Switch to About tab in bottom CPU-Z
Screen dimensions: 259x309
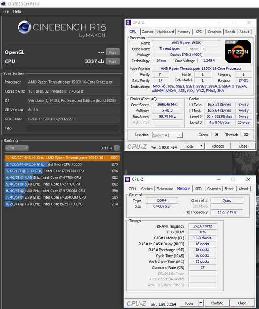pos(243,189)
